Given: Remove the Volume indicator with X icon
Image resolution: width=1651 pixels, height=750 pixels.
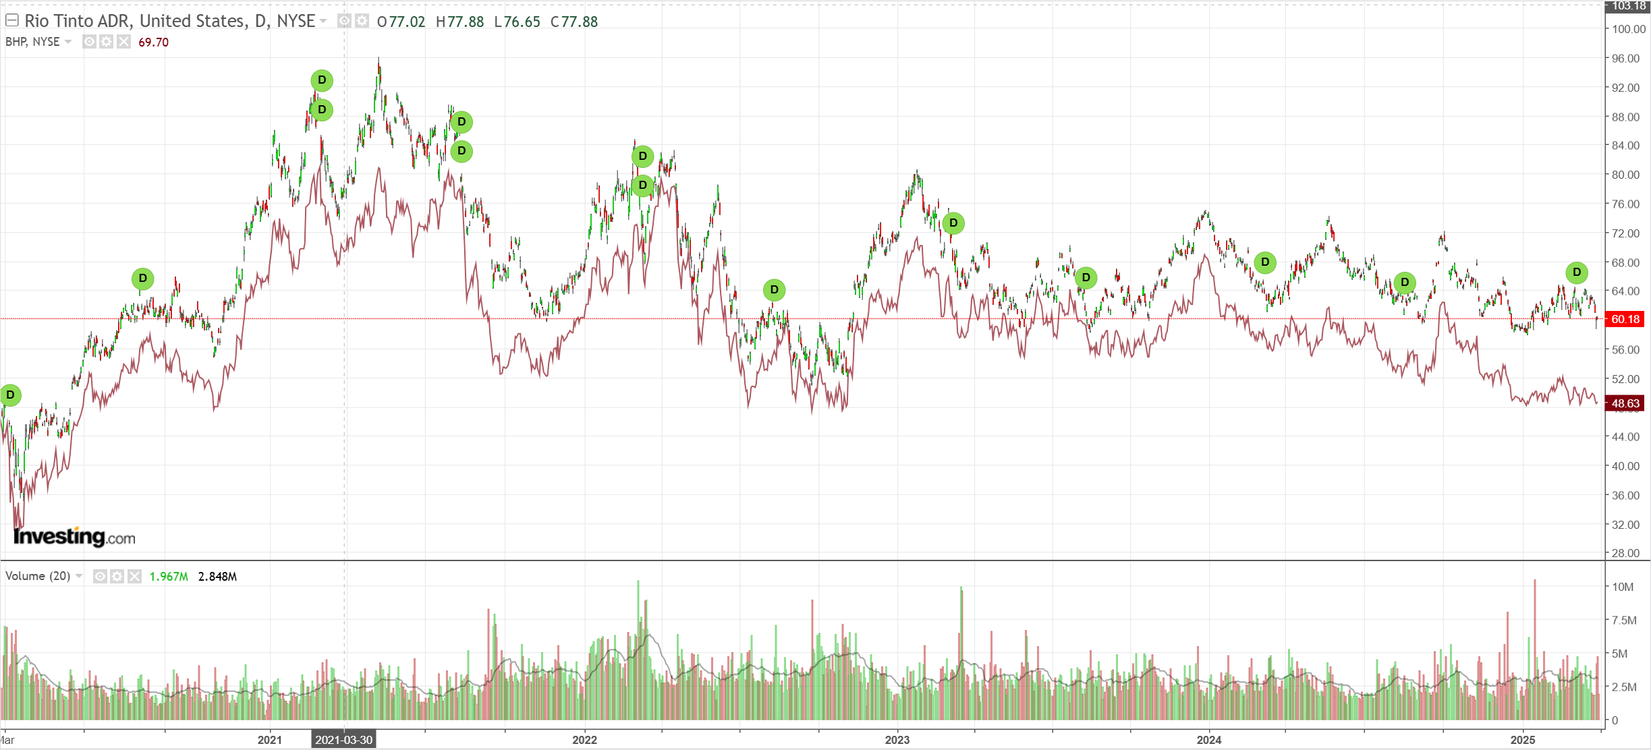Looking at the screenshot, I should click(134, 576).
